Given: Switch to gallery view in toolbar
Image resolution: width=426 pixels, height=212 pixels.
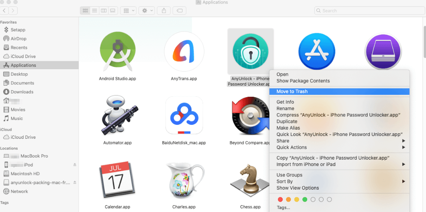Looking at the screenshot, I should [x=113, y=10].
